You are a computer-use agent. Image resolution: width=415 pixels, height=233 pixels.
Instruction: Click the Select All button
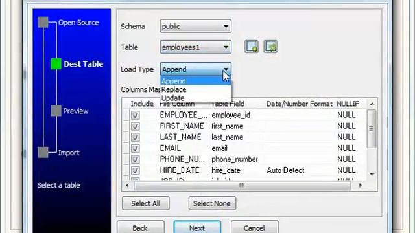tap(145, 203)
